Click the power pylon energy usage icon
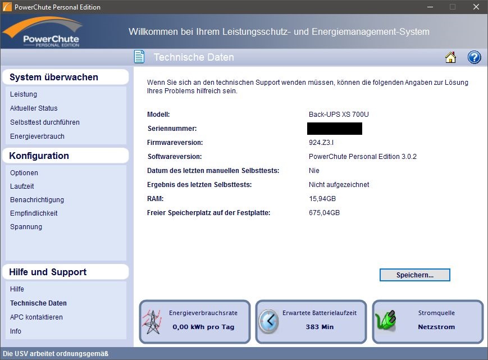488x360 pixels. 153,322
